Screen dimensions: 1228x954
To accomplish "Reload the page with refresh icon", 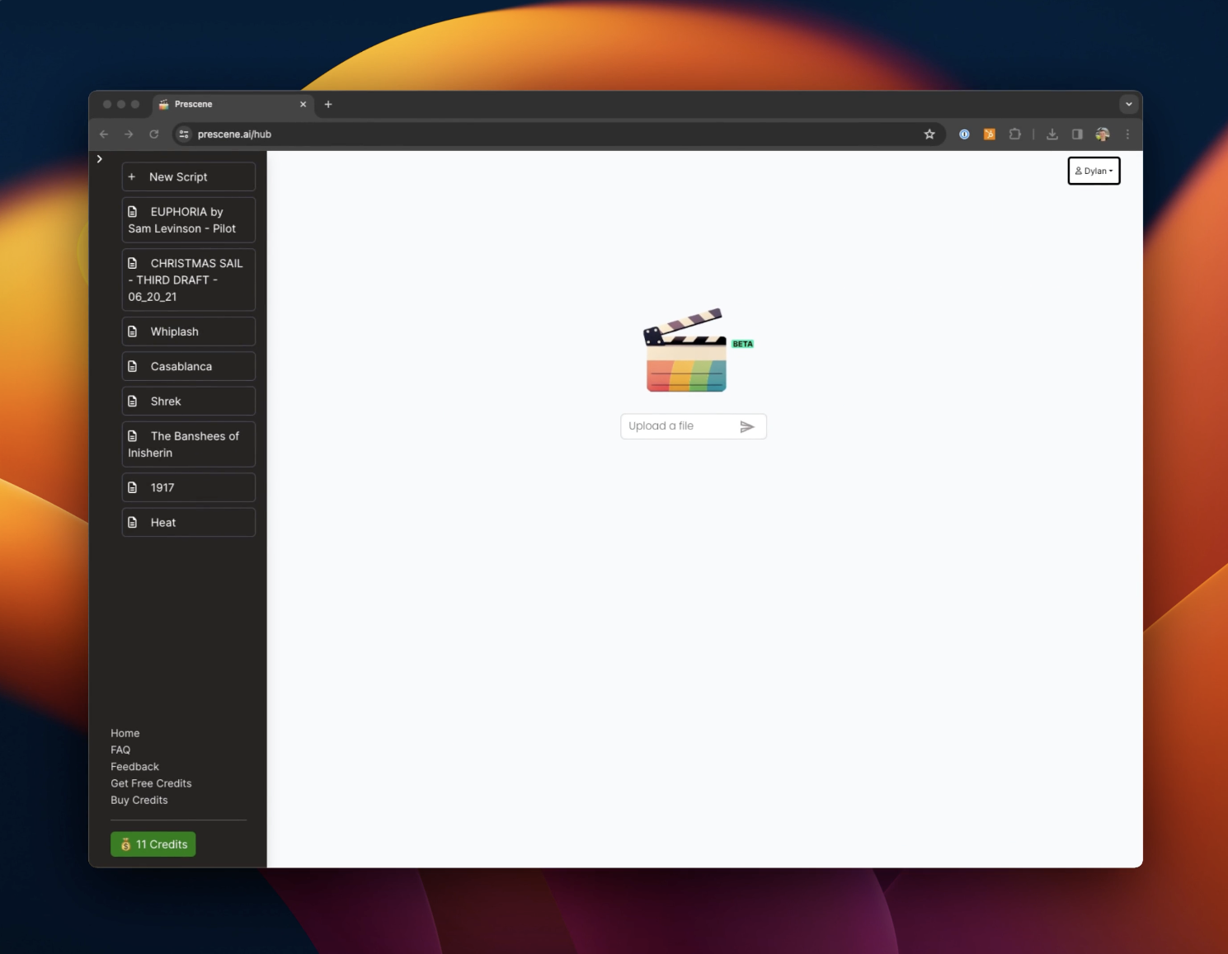I will click(153, 134).
